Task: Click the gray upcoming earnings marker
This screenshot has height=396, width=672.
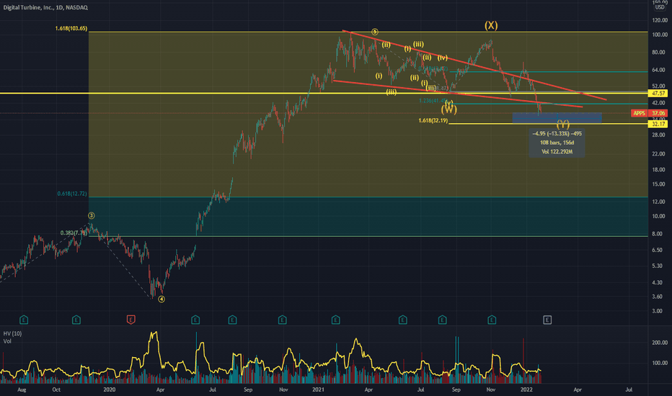Action: click(x=547, y=320)
